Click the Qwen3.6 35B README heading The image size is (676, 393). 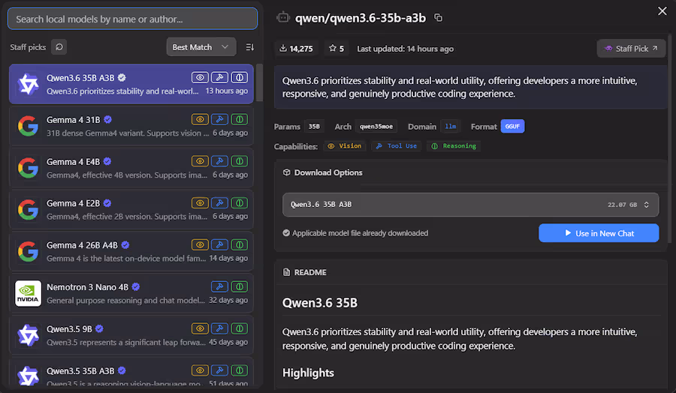(x=320, y=302)
